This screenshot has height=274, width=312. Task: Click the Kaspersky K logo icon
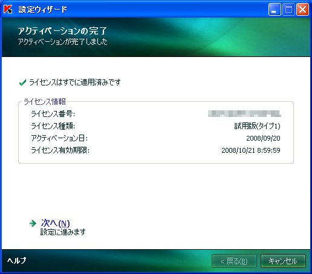8,9
